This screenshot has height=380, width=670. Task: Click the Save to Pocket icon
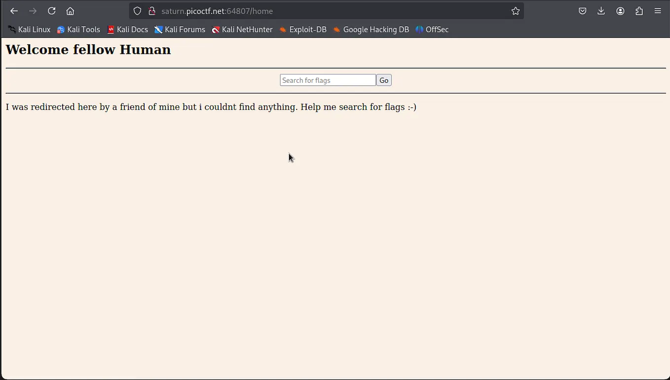(x=582, y=11)
